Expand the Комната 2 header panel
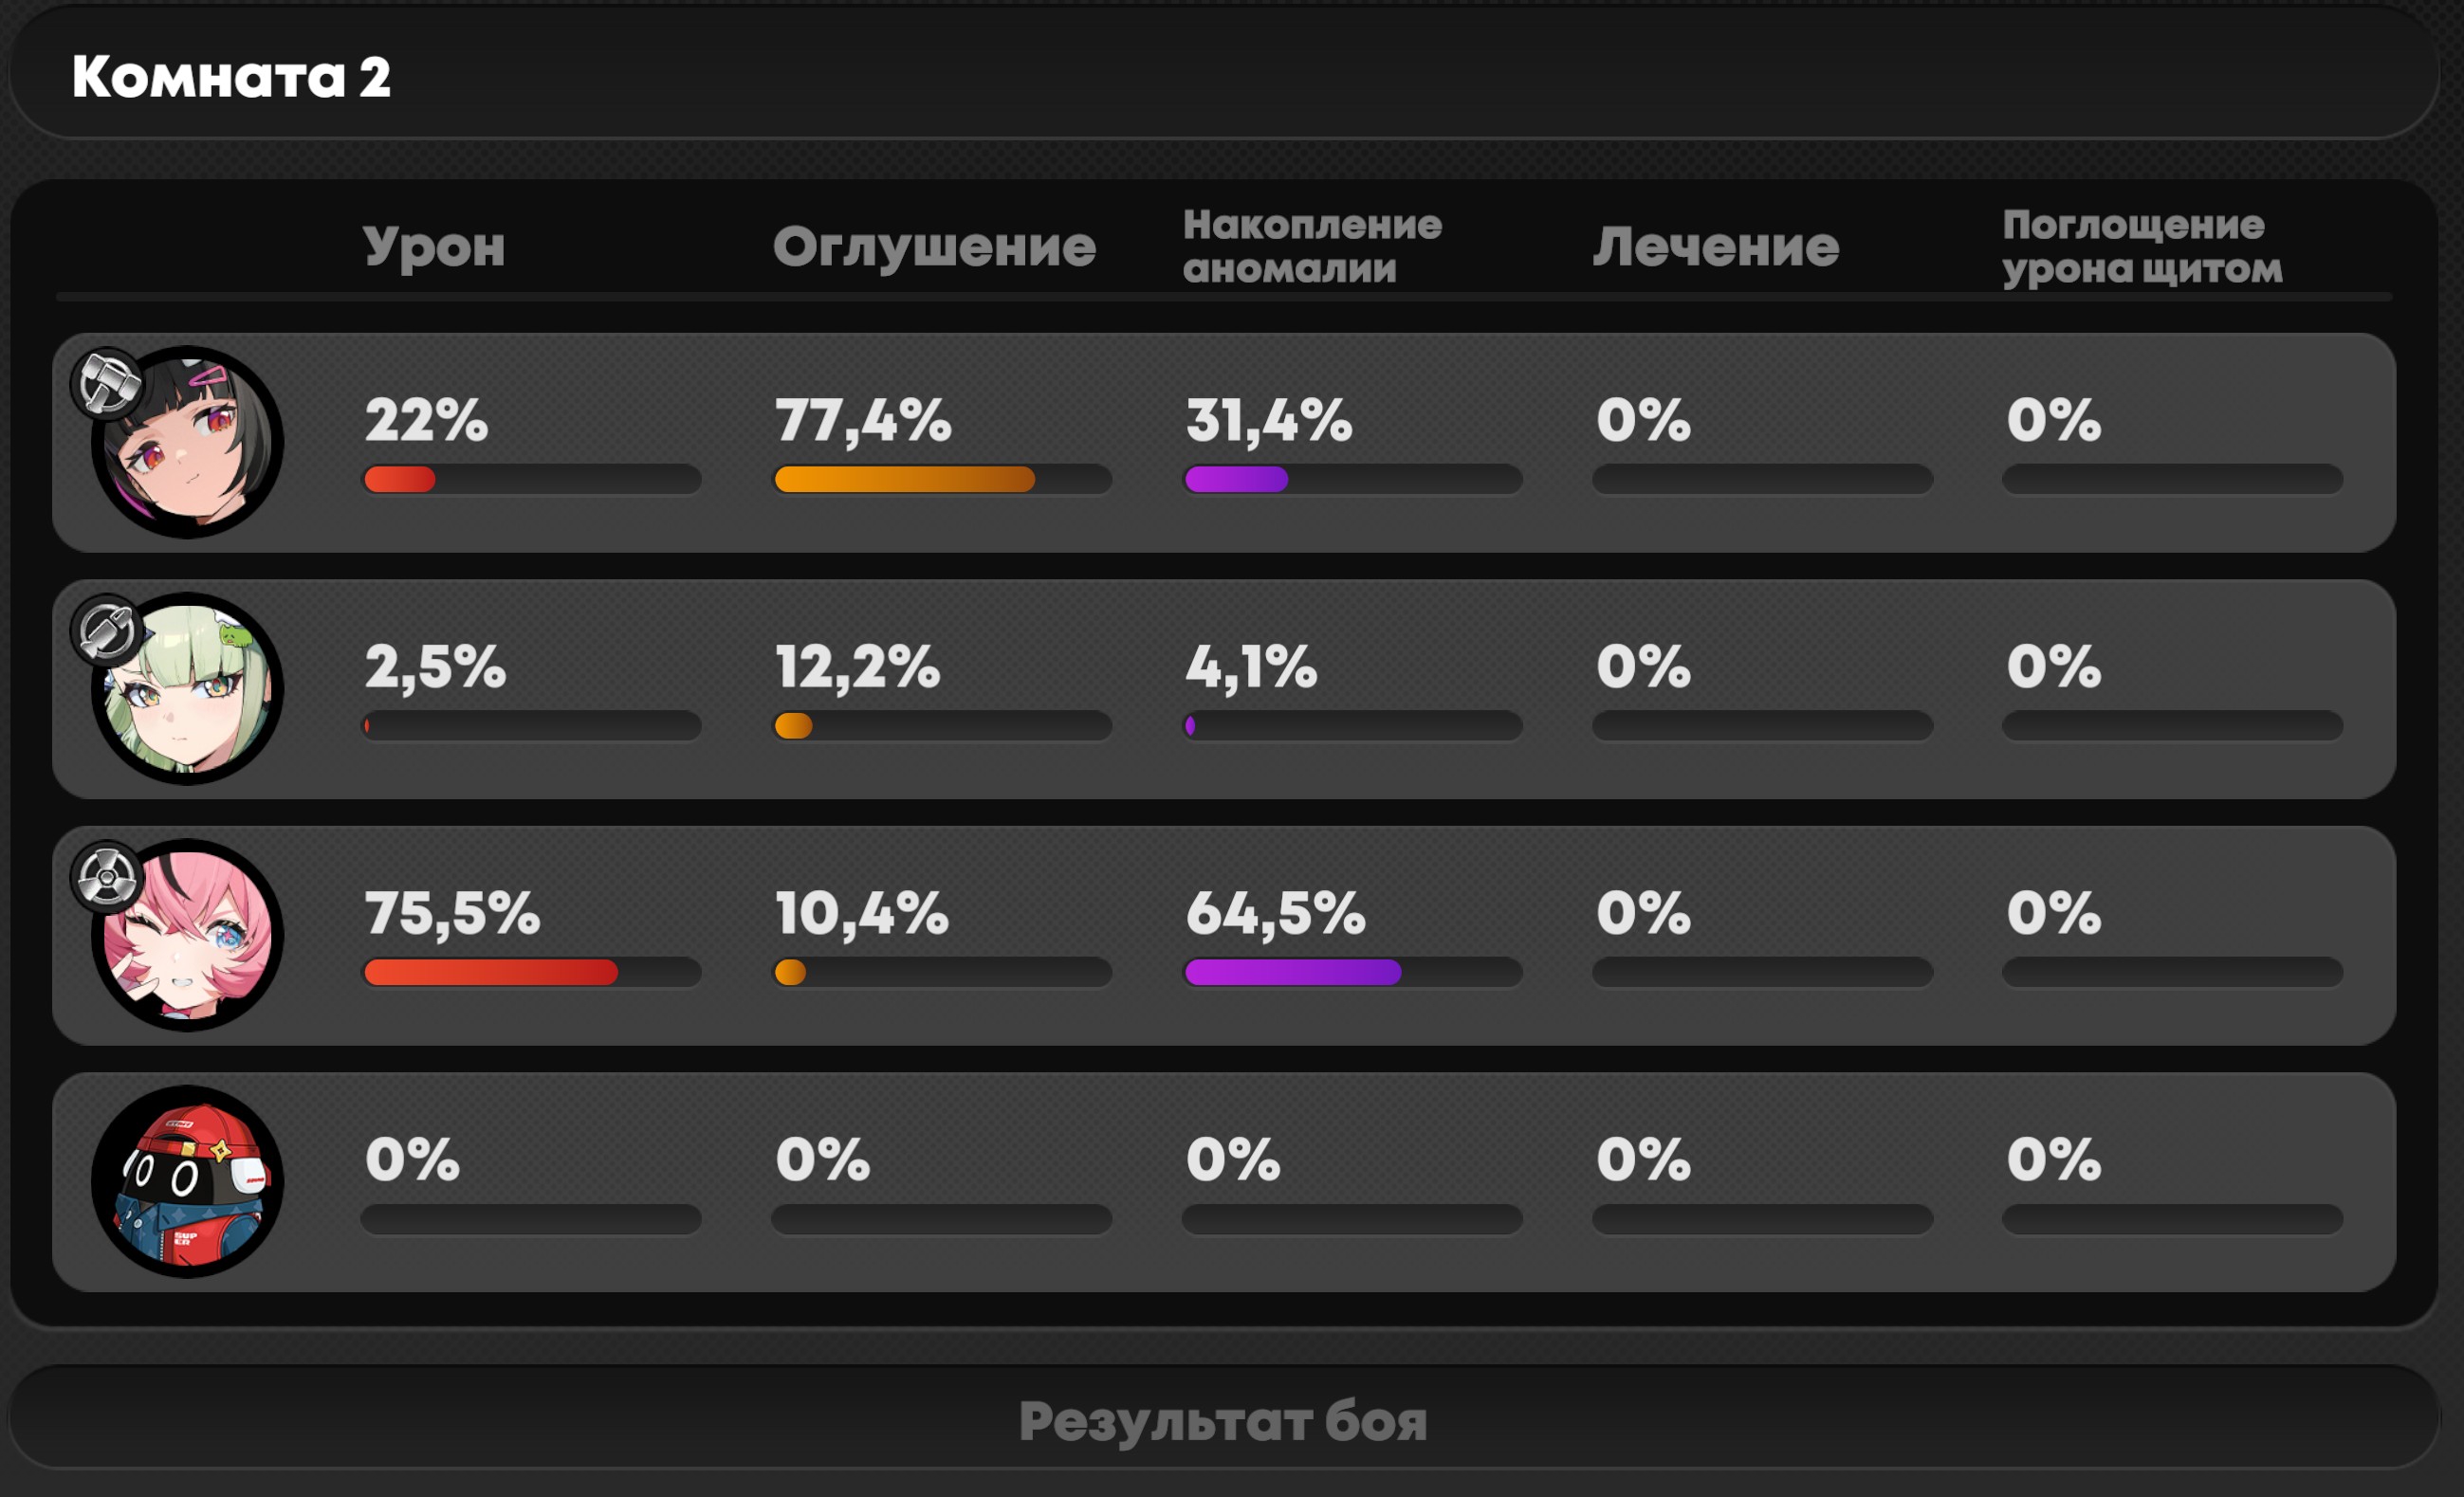 coord(1224,73)
